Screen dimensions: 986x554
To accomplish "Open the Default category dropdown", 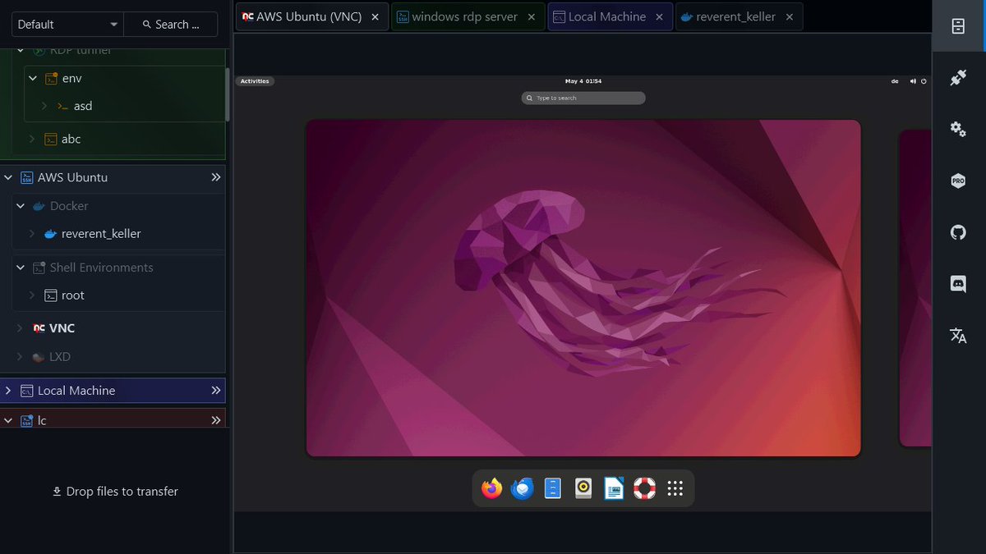I will [x=67, y=25].
